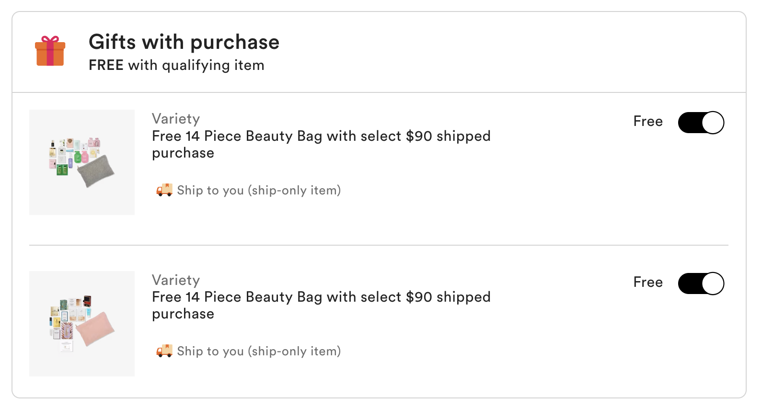Turn off the free pink beauty bag toggle
The height and width of the screenshot is (408, 762).
tap(701, 283)
